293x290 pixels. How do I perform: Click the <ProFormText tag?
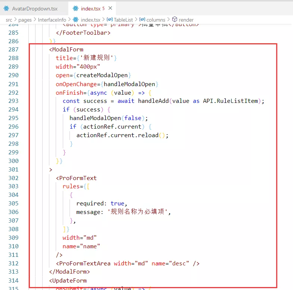[x=76, y=178]
